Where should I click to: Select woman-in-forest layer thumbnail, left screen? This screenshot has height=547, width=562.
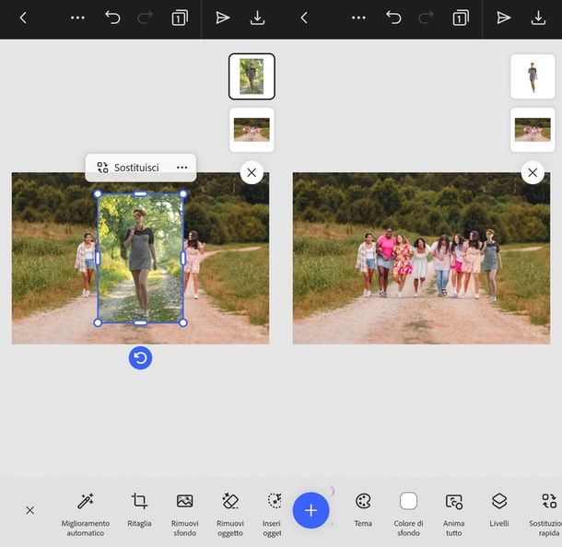[252, 76]
